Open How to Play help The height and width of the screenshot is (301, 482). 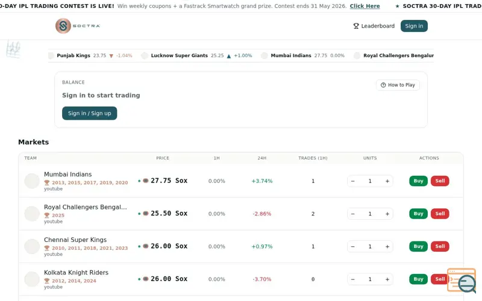pos(398,85)
